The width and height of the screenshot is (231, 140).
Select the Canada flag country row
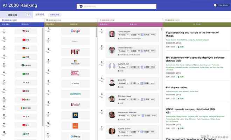(x=26, y=100)
